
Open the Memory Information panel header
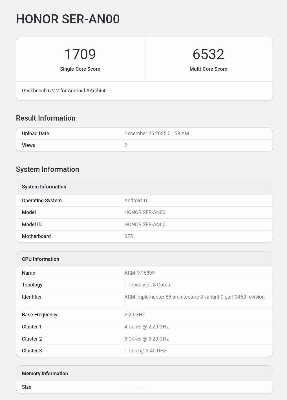45,374
